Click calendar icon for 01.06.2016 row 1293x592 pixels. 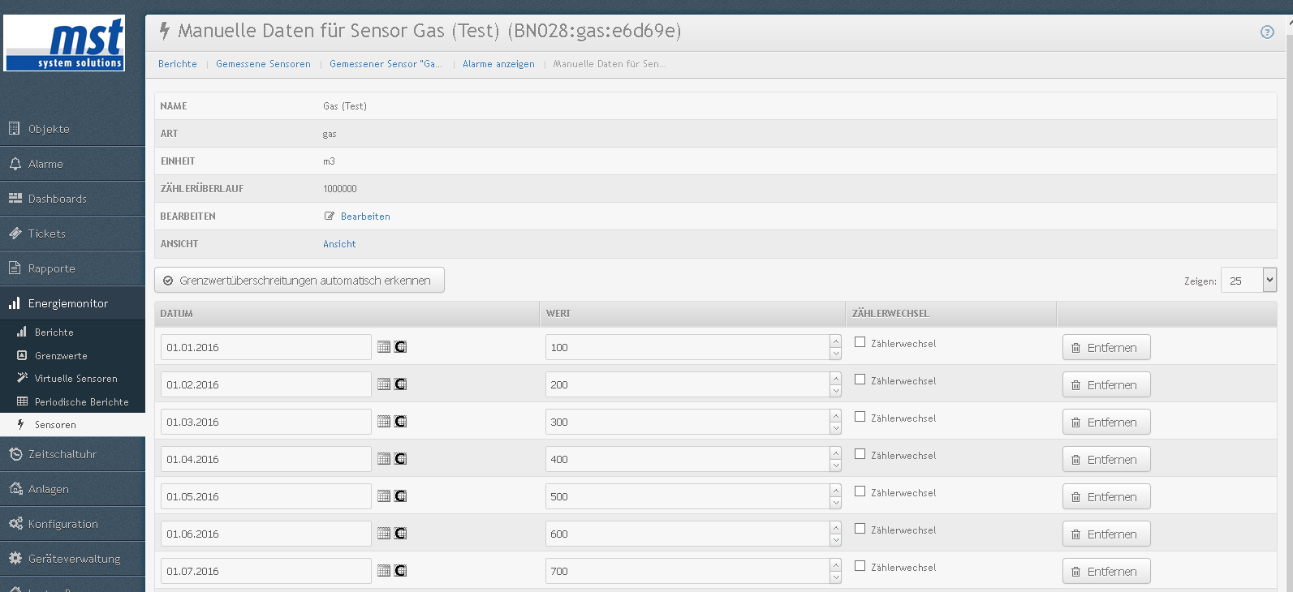pos(384,534)
